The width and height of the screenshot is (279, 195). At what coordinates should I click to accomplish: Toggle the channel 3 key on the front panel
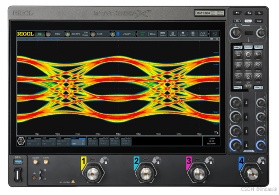tap(246, 131)
